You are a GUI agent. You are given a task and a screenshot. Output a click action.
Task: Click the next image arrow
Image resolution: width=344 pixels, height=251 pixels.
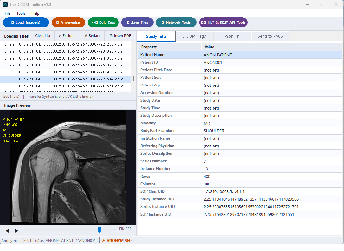tap(16, 231)
